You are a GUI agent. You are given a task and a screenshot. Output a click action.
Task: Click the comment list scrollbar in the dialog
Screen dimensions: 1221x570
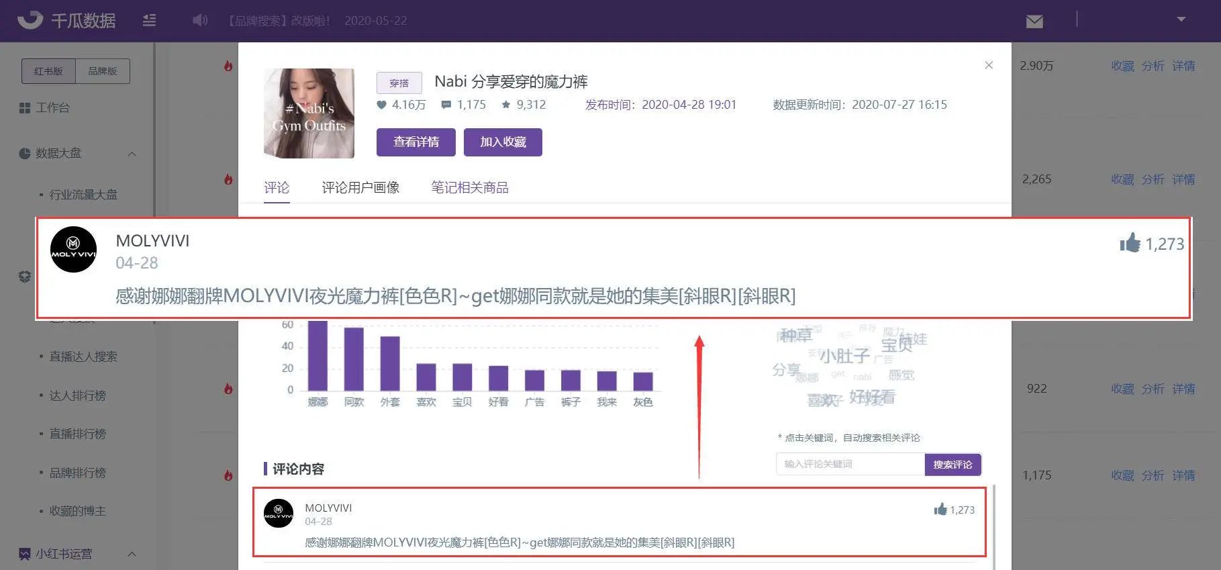pos(993,527)
